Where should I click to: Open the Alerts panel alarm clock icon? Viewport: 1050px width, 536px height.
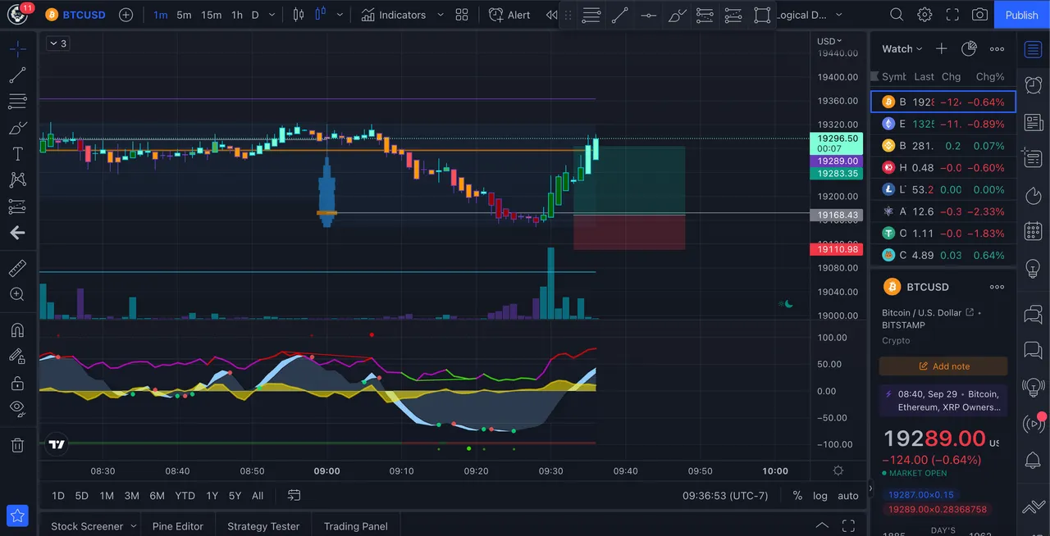[x=1034, y=85]
